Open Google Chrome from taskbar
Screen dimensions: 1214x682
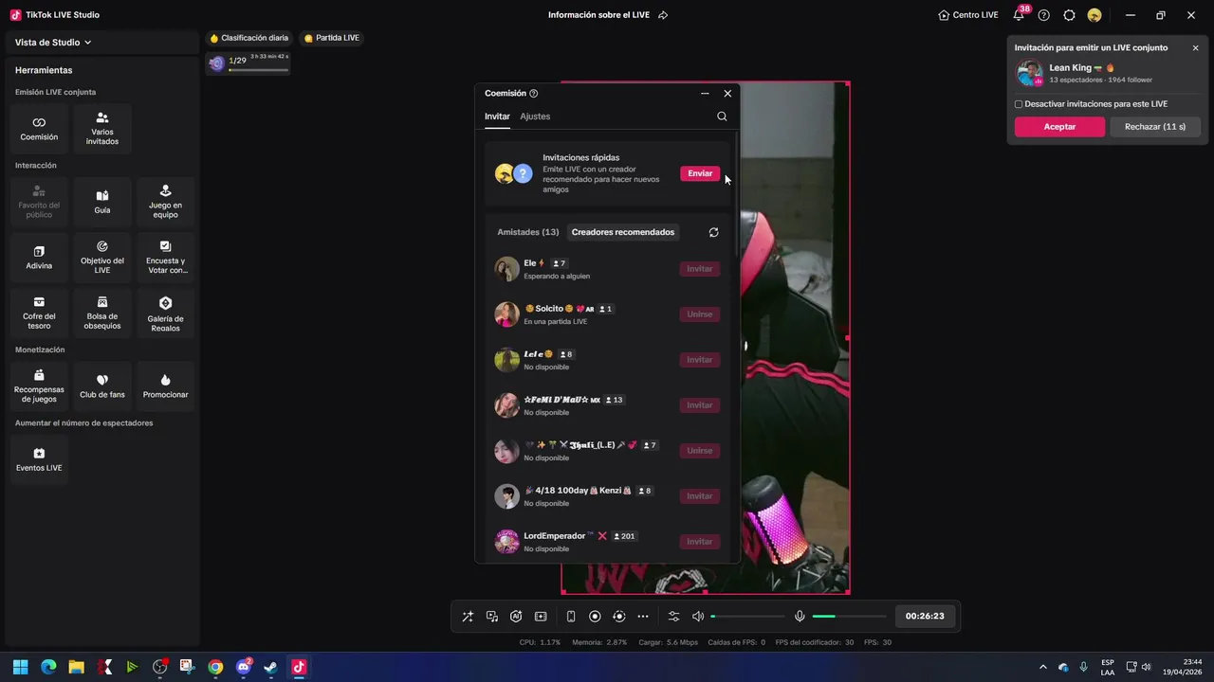(x=215, y=667)
